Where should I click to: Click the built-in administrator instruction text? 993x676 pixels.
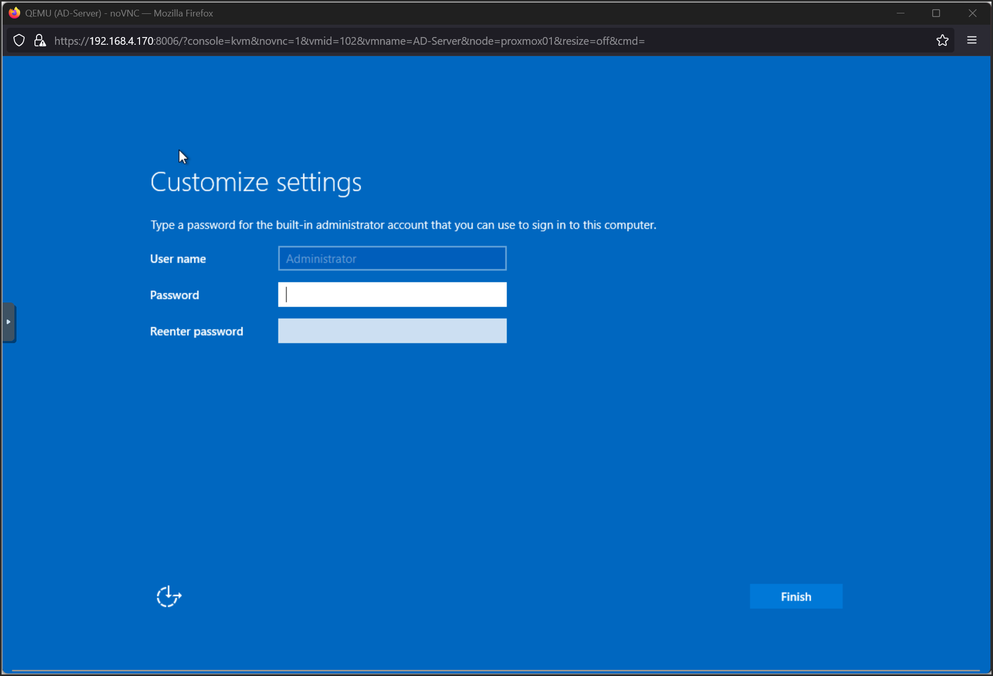click(403, 225)
